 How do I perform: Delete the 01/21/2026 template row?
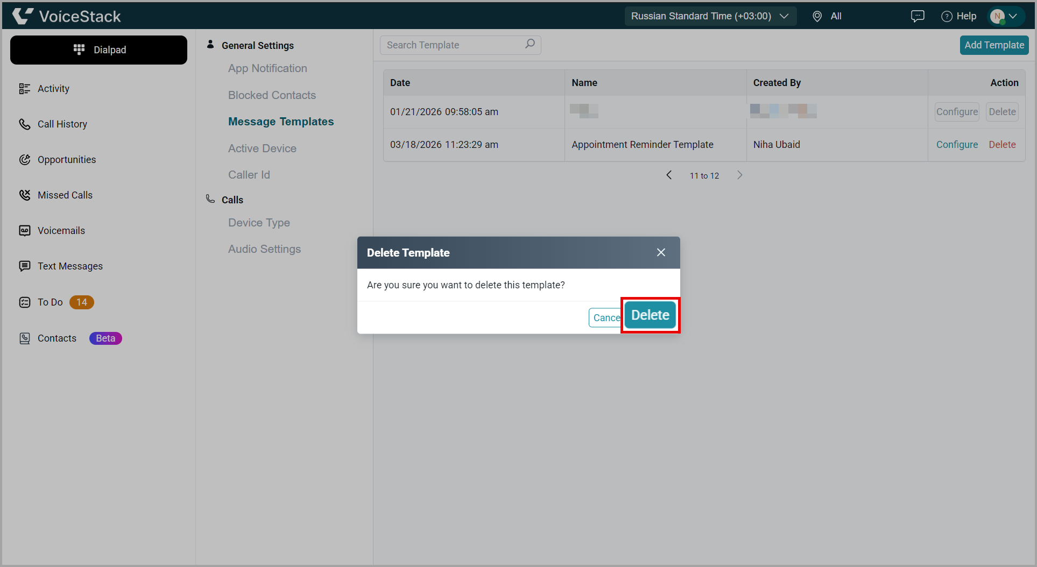[x=1002, y=112]
